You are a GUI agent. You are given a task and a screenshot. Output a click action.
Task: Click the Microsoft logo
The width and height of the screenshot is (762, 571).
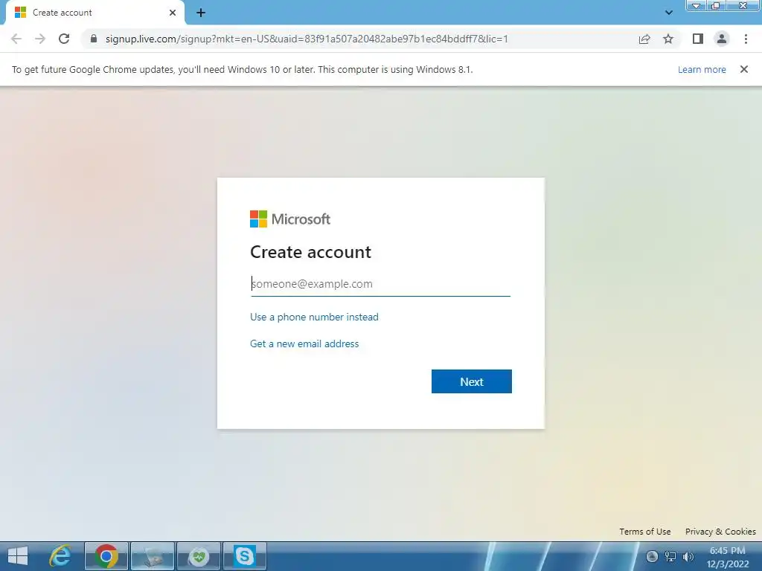[x=290, y=219]
